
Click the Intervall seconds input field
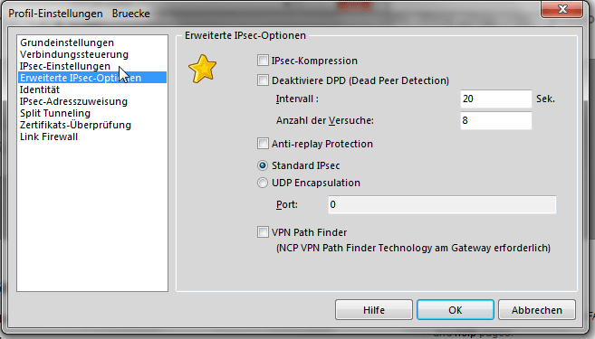pos(496,99)
